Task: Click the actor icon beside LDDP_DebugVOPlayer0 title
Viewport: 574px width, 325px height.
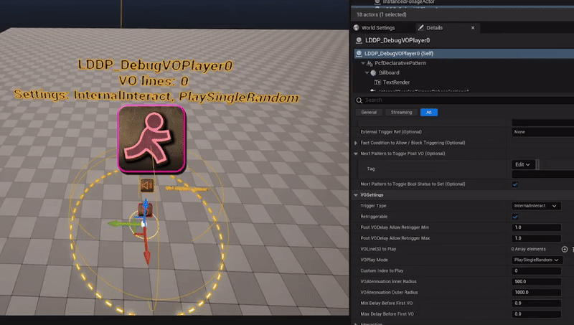Action: click(x=359, y=41)
